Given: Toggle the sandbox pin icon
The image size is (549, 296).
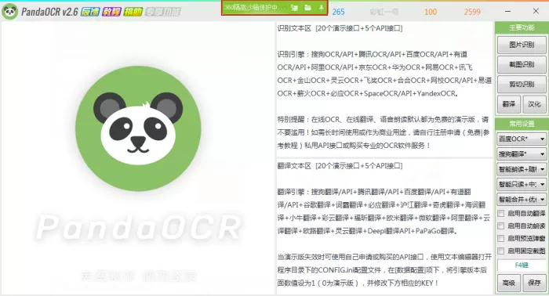Looking at the screenshot, I should 321,8.
